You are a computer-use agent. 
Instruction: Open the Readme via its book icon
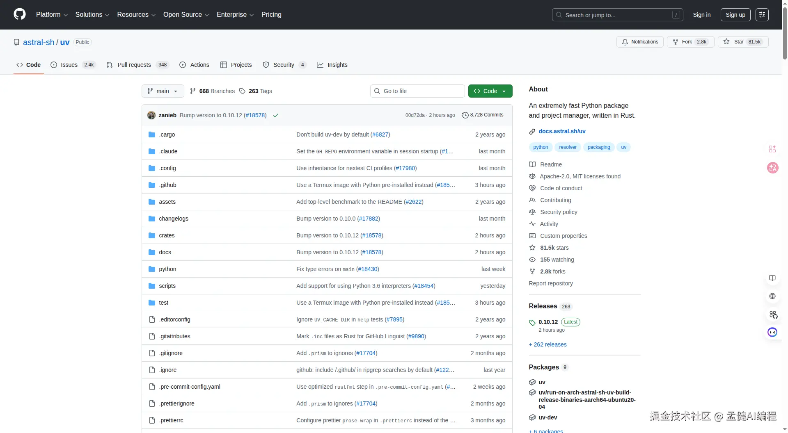click(532, 164)
